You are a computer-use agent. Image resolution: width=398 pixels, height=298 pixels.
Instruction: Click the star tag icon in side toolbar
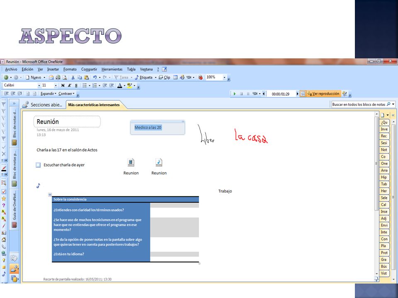pyautogui.click(x=4, y=198)
